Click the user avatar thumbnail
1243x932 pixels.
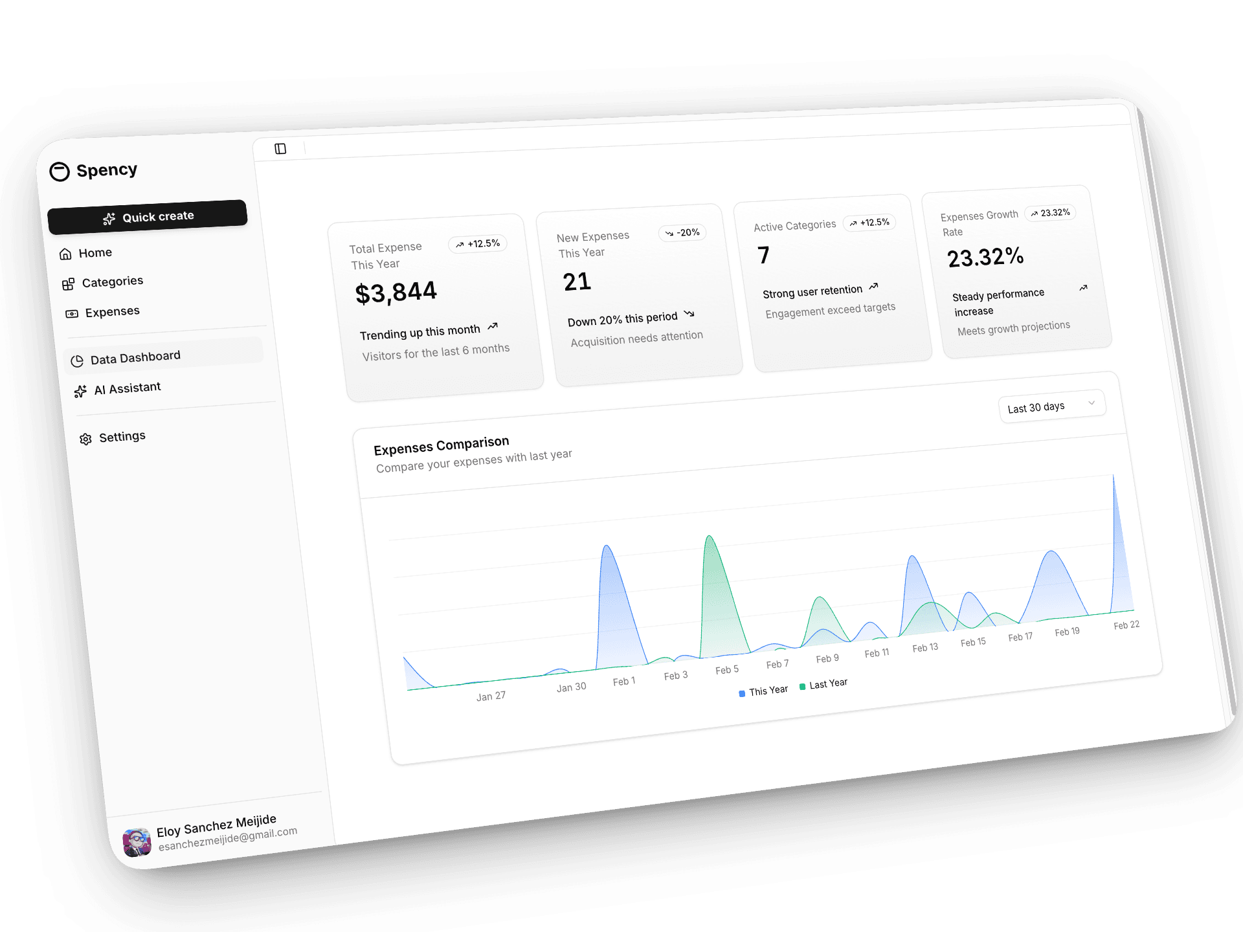(137, 842)
